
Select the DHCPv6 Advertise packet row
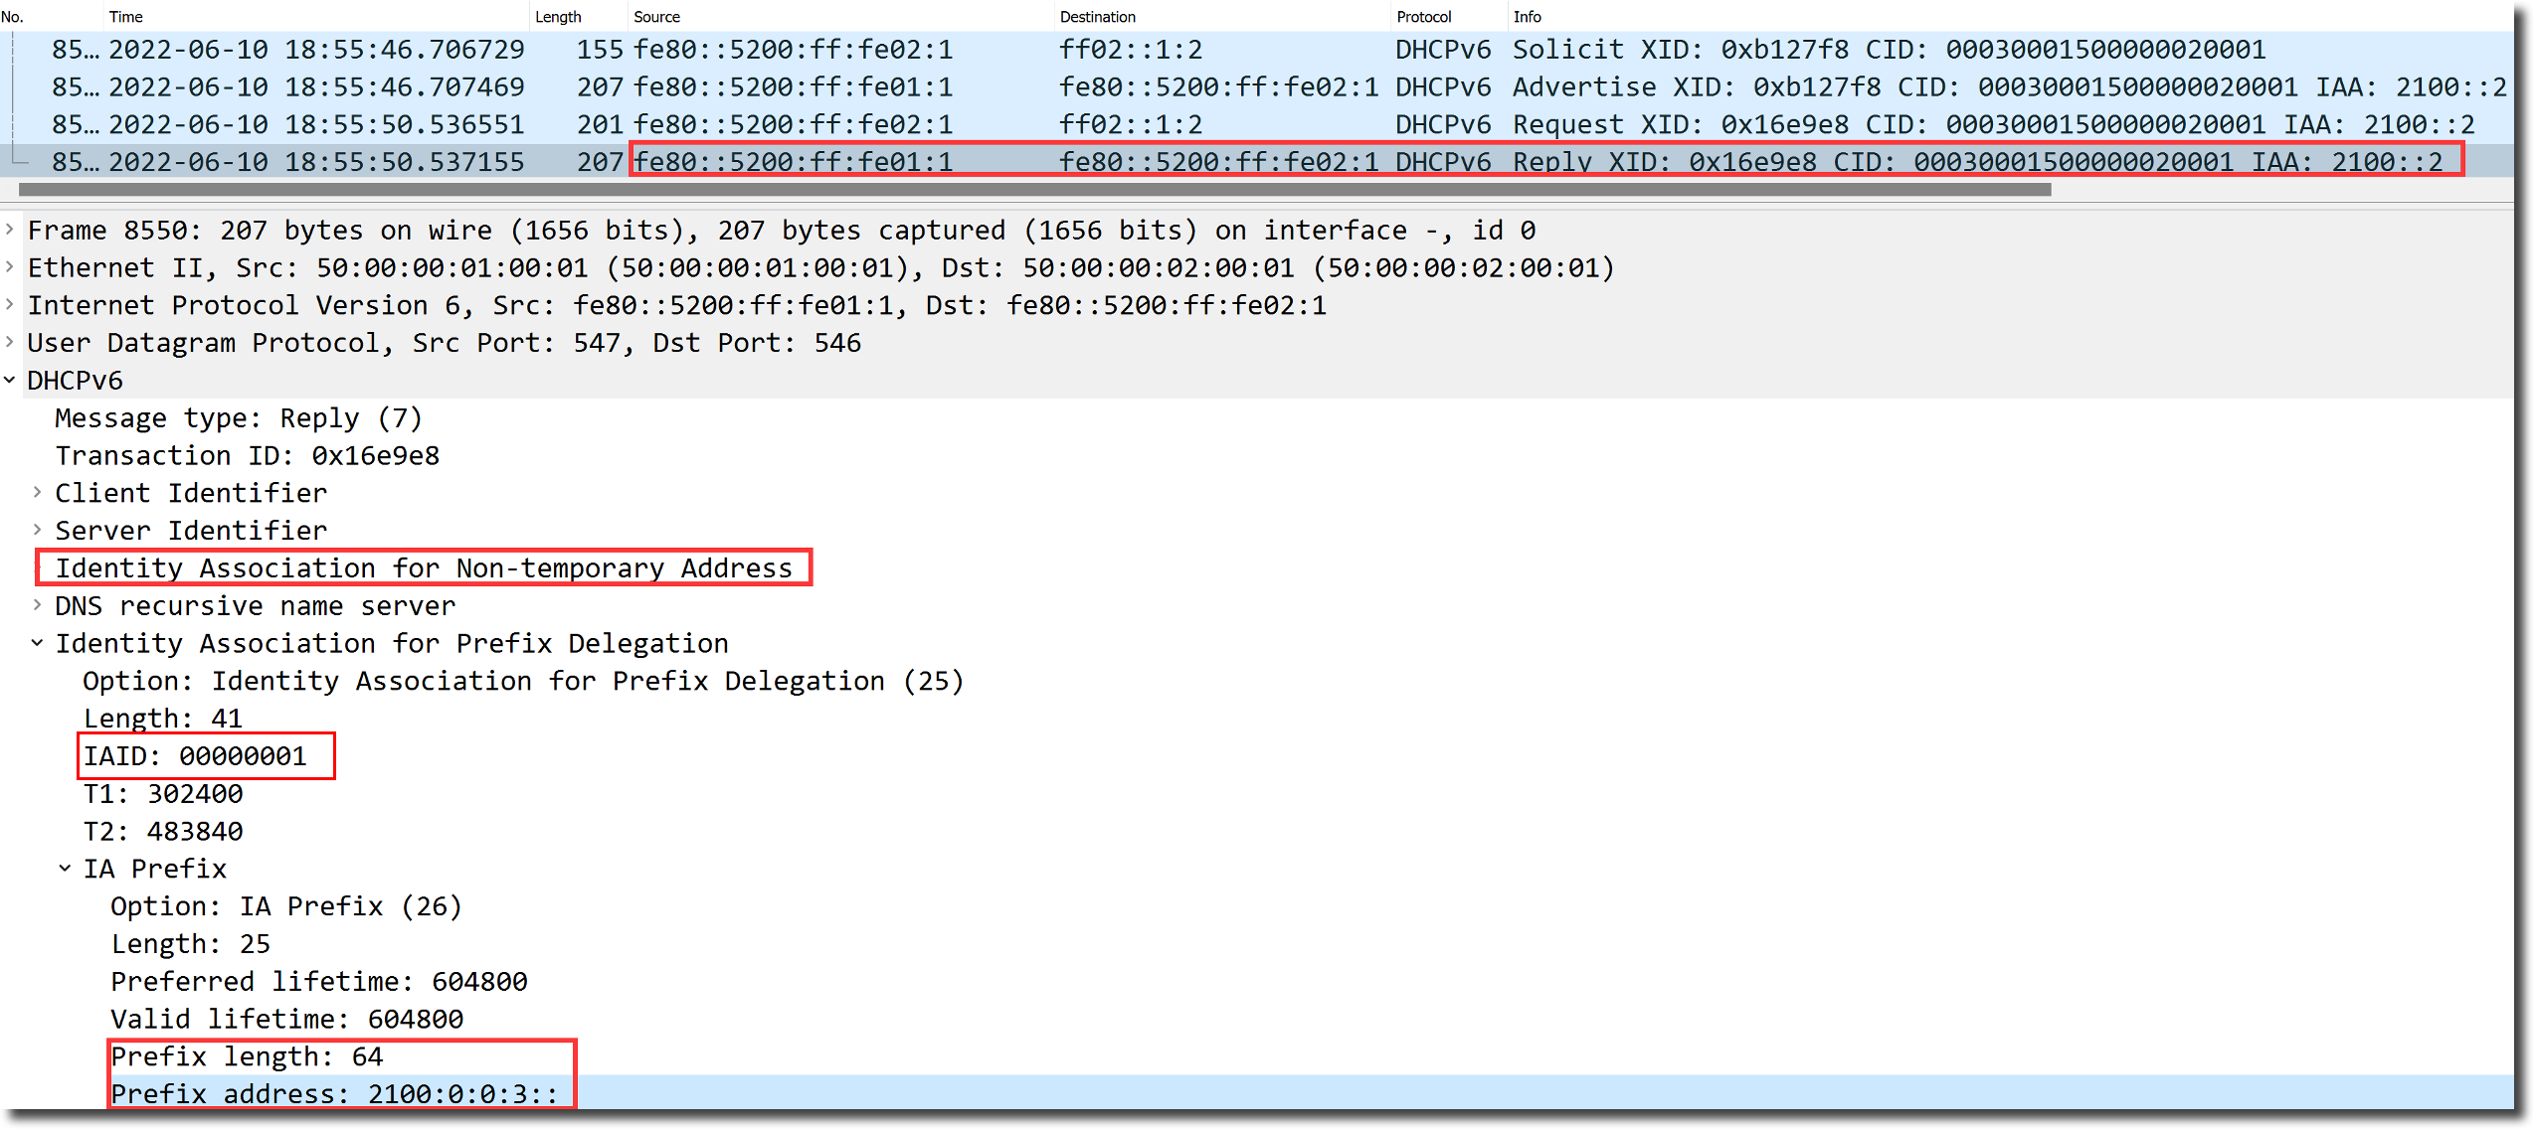tap(1193, 87)
